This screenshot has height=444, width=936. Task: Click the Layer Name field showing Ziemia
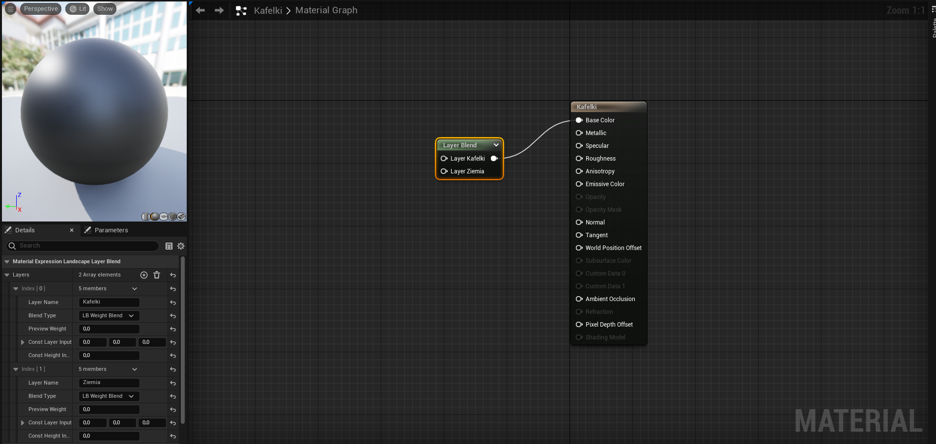point(109,383)
